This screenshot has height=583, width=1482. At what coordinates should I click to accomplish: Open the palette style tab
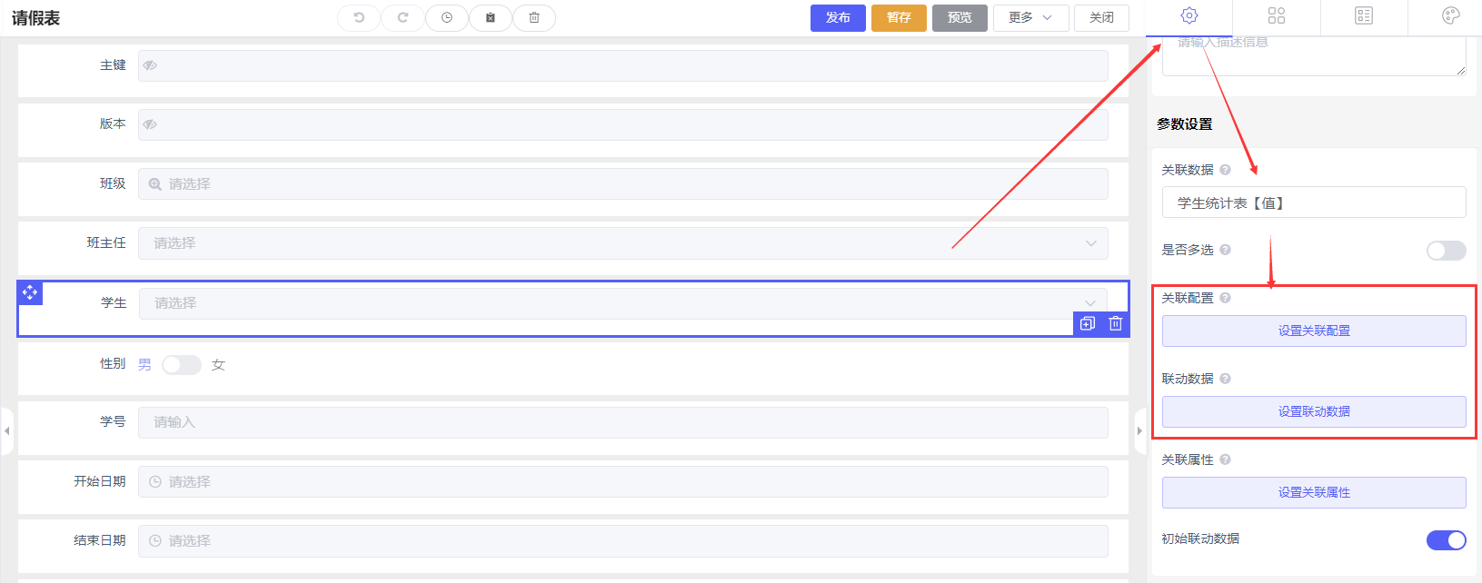tap(1450, 15)
